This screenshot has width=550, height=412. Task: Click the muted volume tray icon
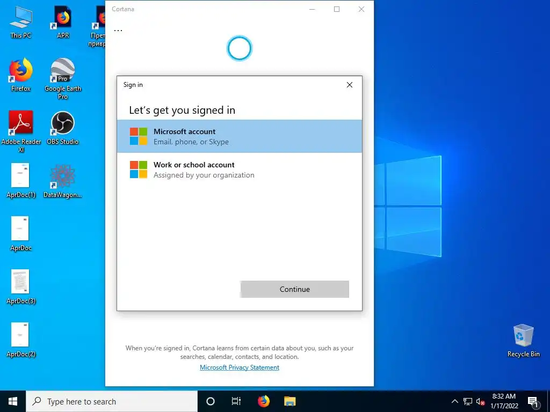click(480, 401)
